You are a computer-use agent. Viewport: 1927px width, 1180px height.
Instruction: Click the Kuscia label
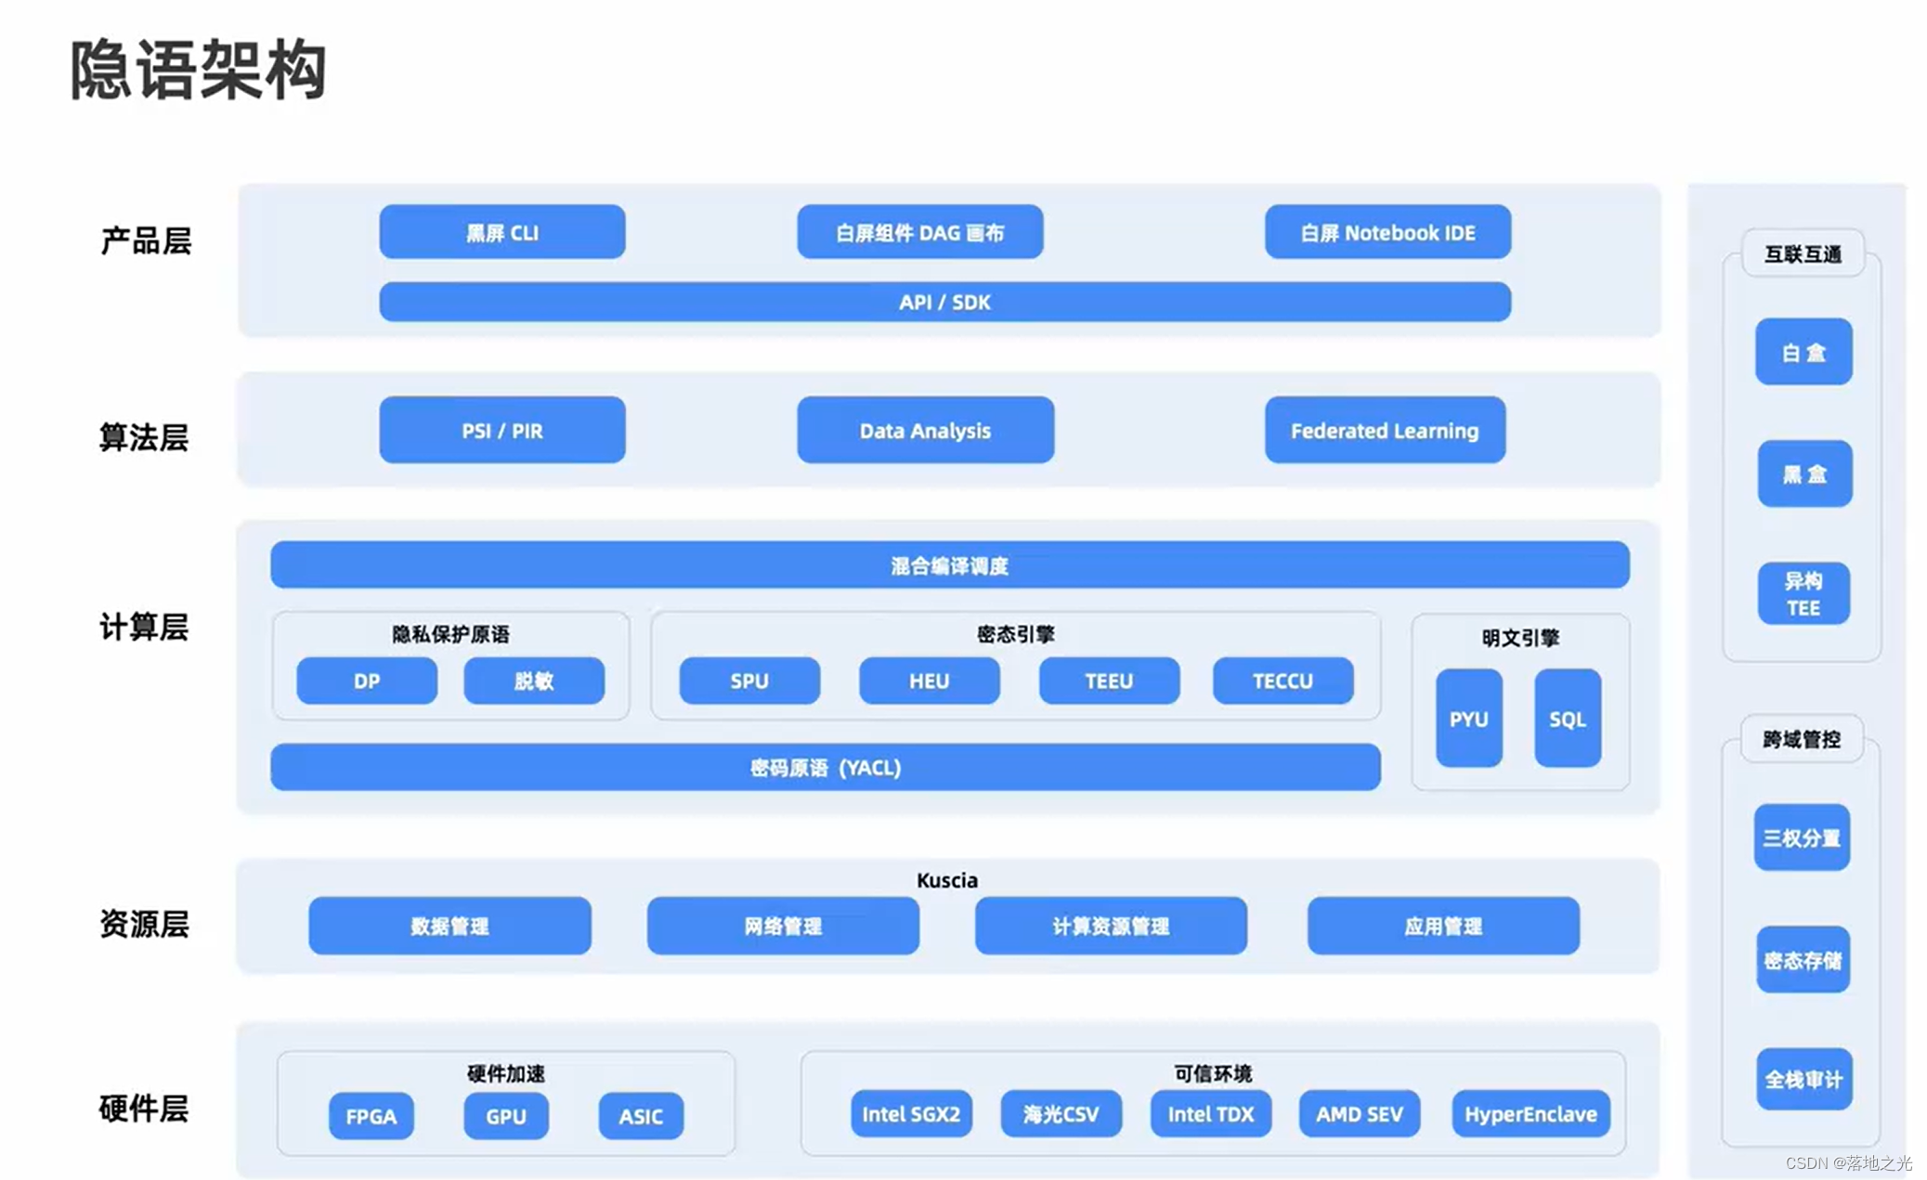tap(946, 879)
